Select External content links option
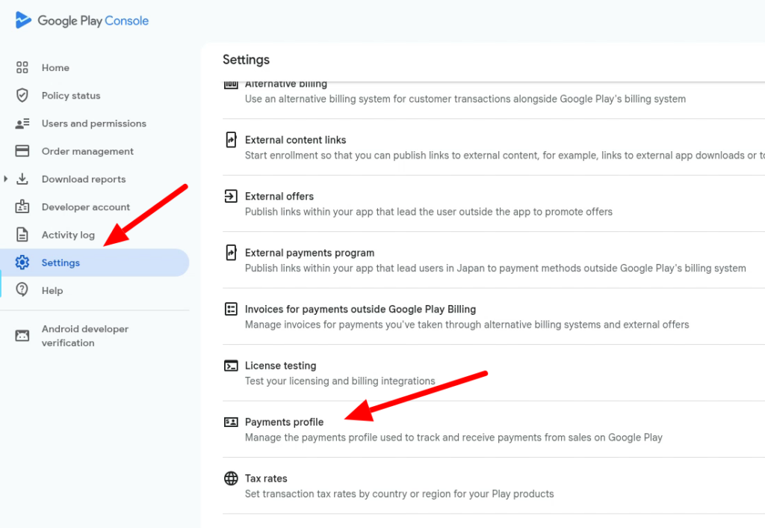This screenshot has width=765, height=528. point(295,140)
